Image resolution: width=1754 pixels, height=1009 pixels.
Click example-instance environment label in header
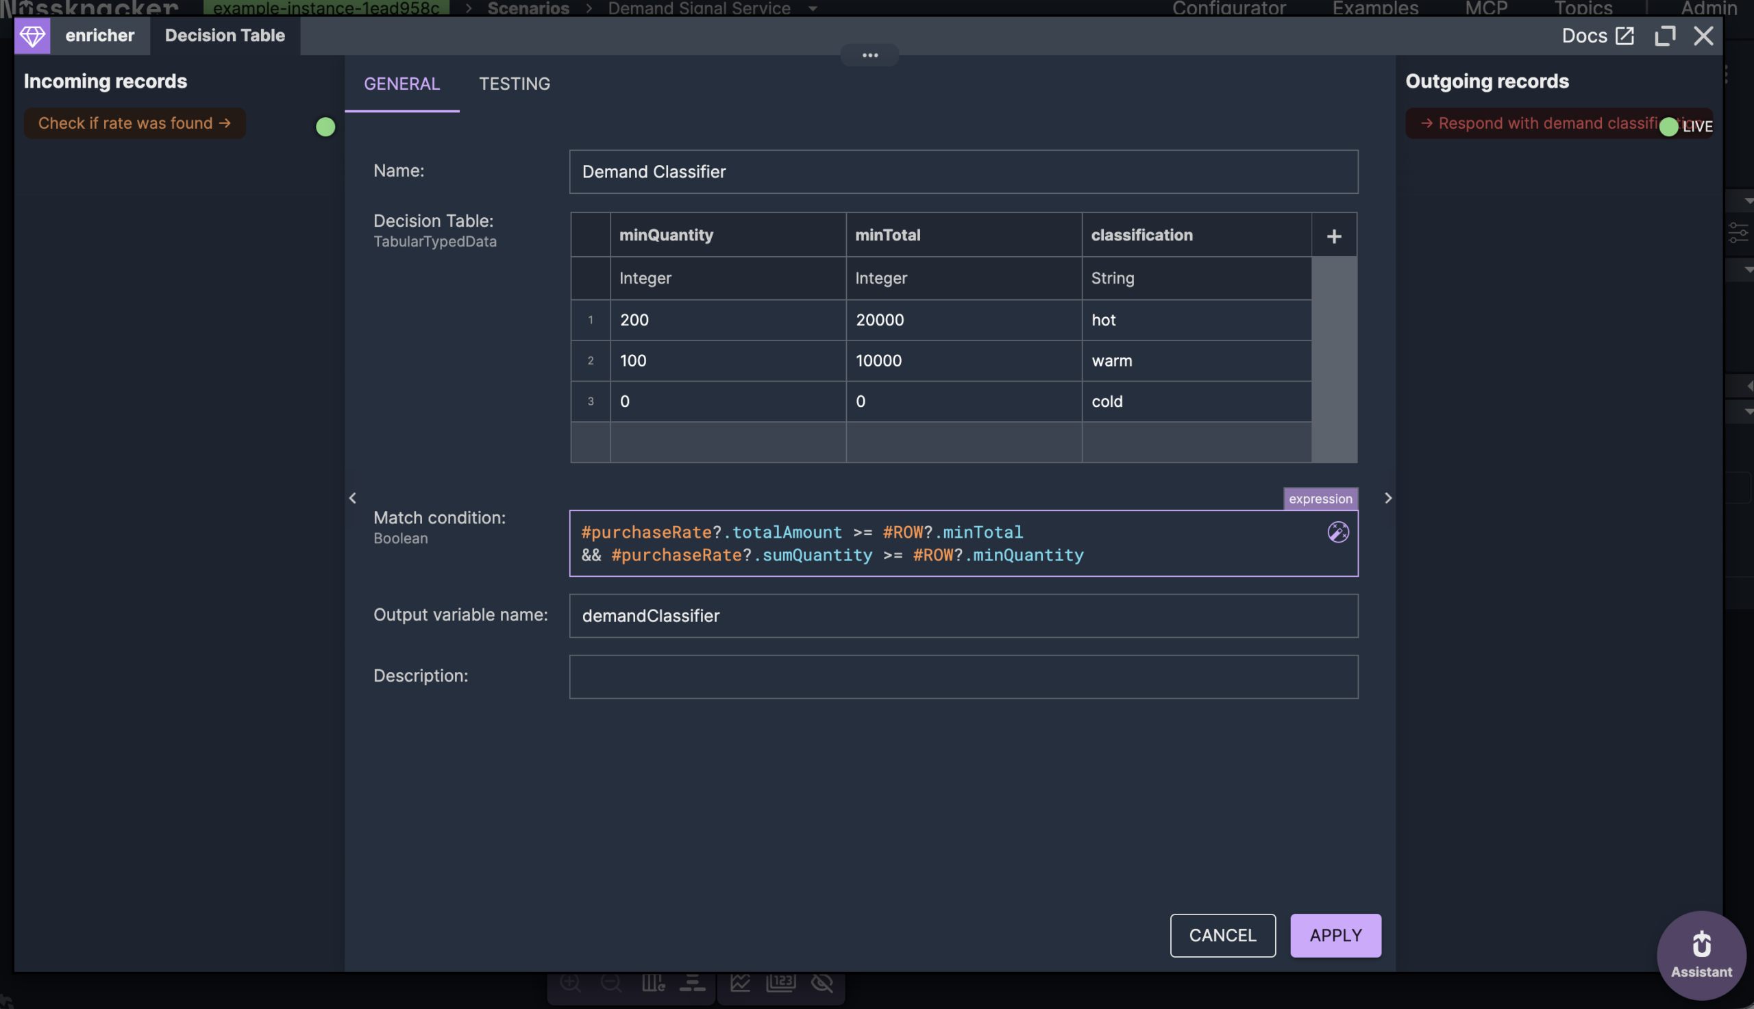point(325,8)
